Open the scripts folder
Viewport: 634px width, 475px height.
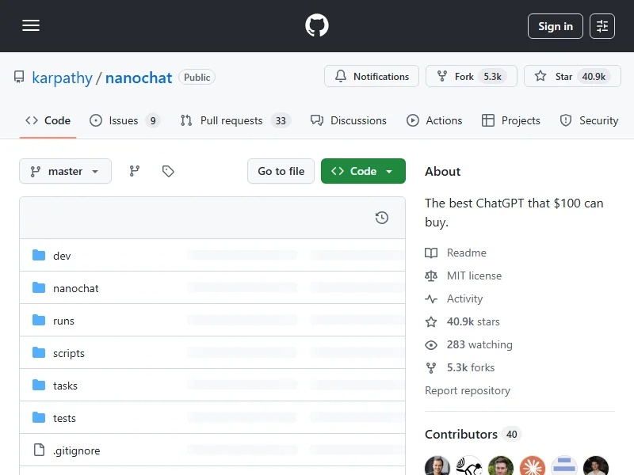tap(69, 353)
